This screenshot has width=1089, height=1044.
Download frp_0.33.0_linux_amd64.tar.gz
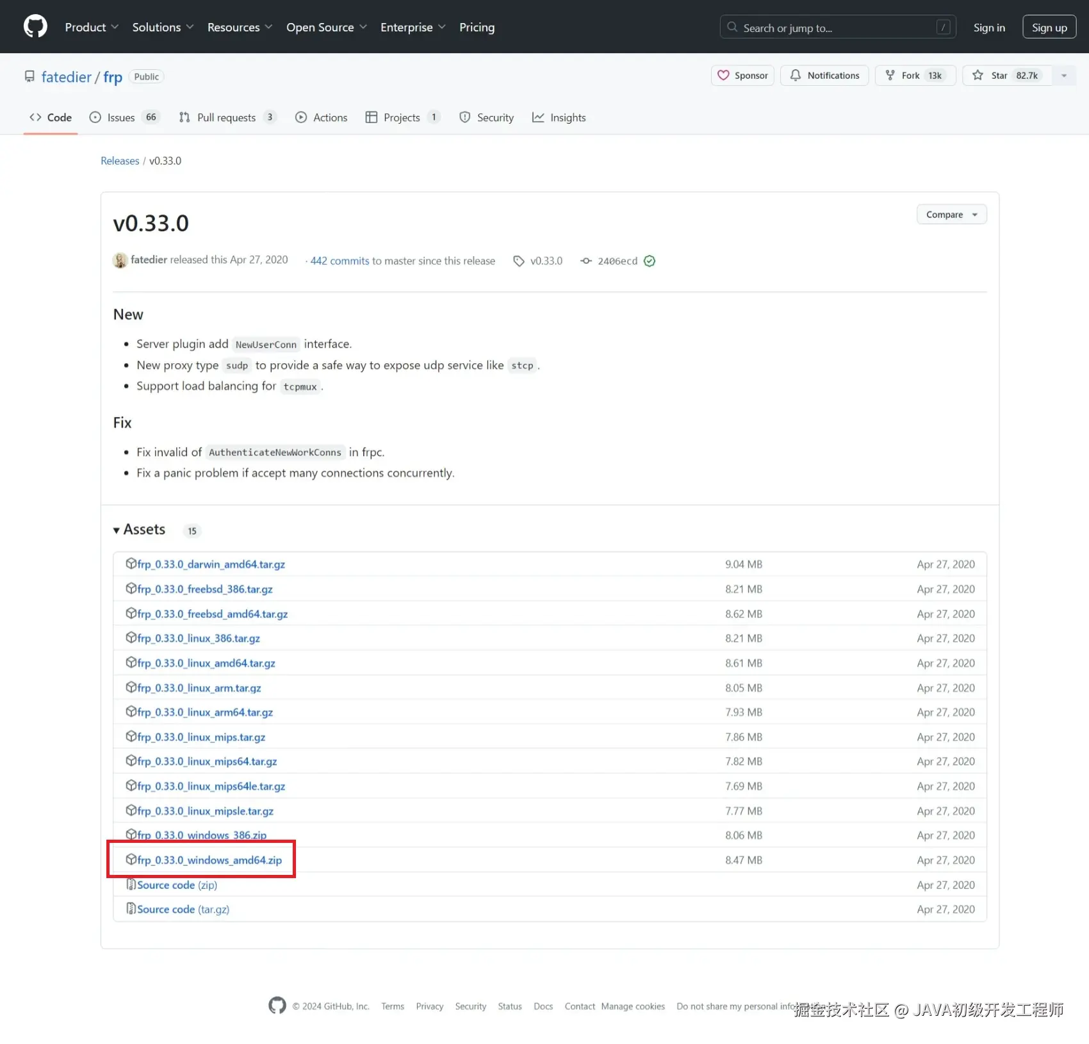pyautogui.click(x=206, y=663)
